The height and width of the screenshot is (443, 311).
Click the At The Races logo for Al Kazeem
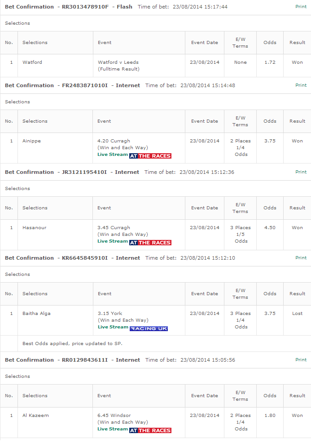point(150,430)
